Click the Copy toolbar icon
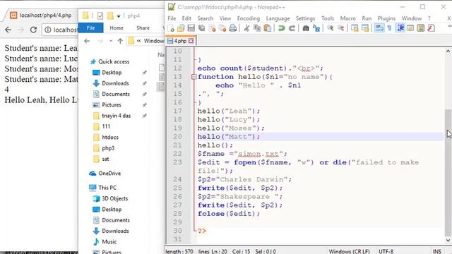Viewport: 452px width, 254px height. click(x=257, y=28)
